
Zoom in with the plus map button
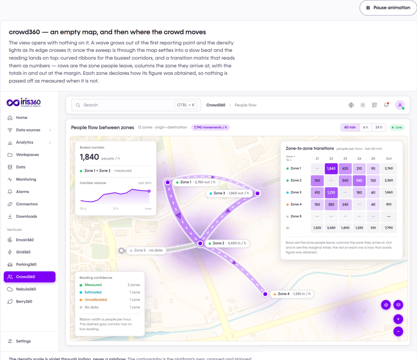pos(398,319)
